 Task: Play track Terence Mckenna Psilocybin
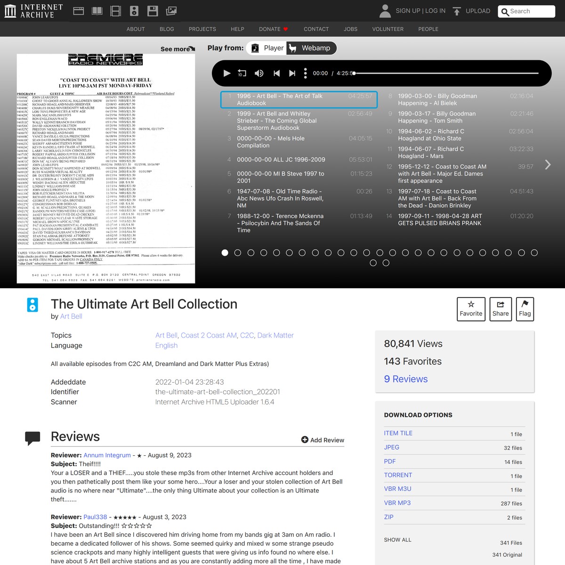pyautogui.click(x=299, y=223)
